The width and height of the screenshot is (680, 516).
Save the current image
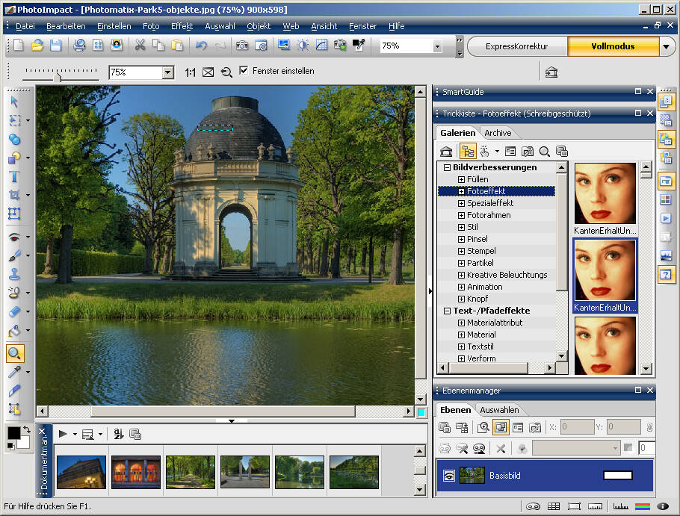(x=55, y=45)
